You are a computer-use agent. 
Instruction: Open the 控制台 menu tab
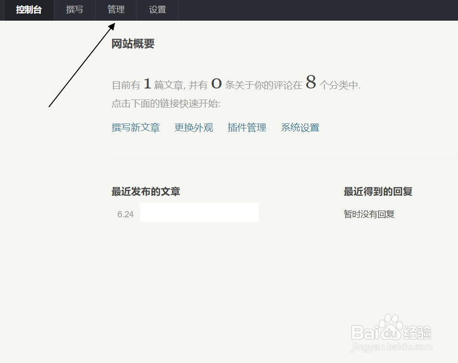tap(29, 10)
